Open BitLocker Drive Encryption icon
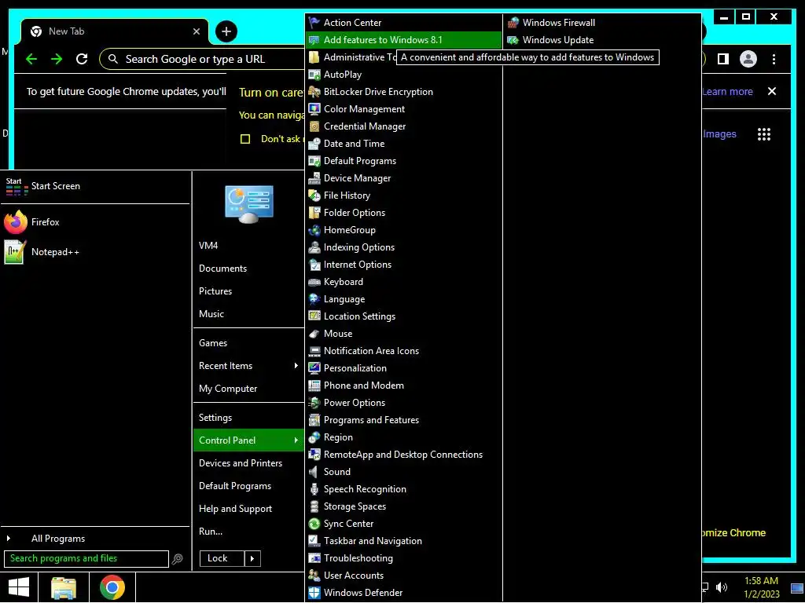Image resolution: width=805 pixels, height=603 pixels. (x=314, y=92)
